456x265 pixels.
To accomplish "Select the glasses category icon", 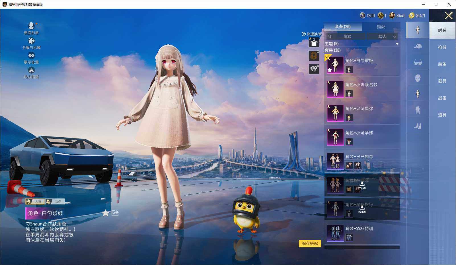I will [418, 62].
